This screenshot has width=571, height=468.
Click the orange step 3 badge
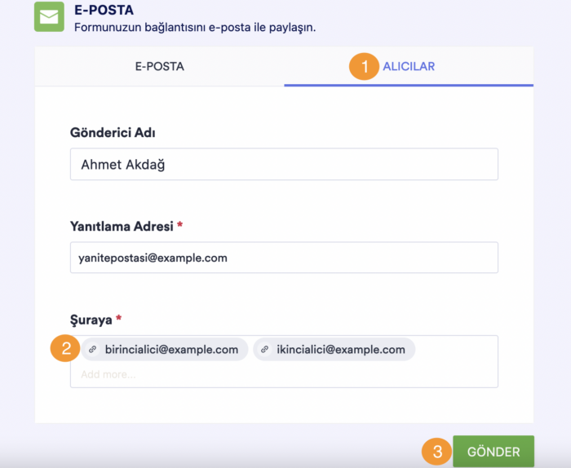[437, 451]
